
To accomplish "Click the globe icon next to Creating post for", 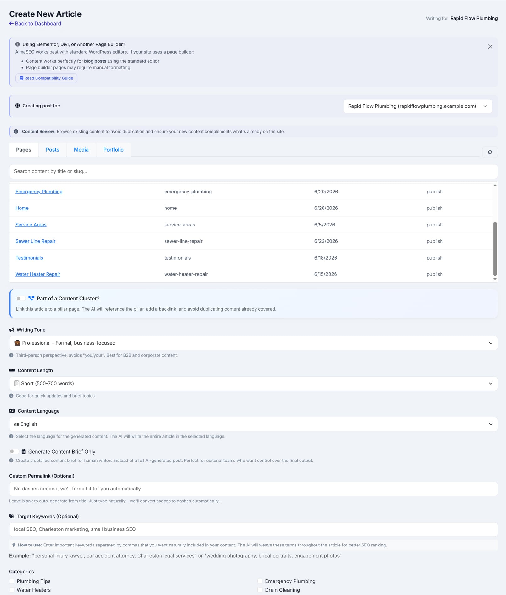I will click(18, 106).
